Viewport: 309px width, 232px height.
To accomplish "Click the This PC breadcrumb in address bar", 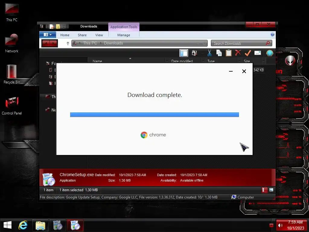I will (90, 43).
